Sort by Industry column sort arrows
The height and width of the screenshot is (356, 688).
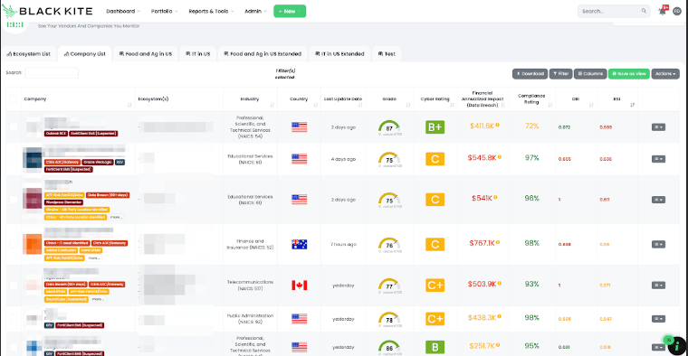[x=272, y=105]
